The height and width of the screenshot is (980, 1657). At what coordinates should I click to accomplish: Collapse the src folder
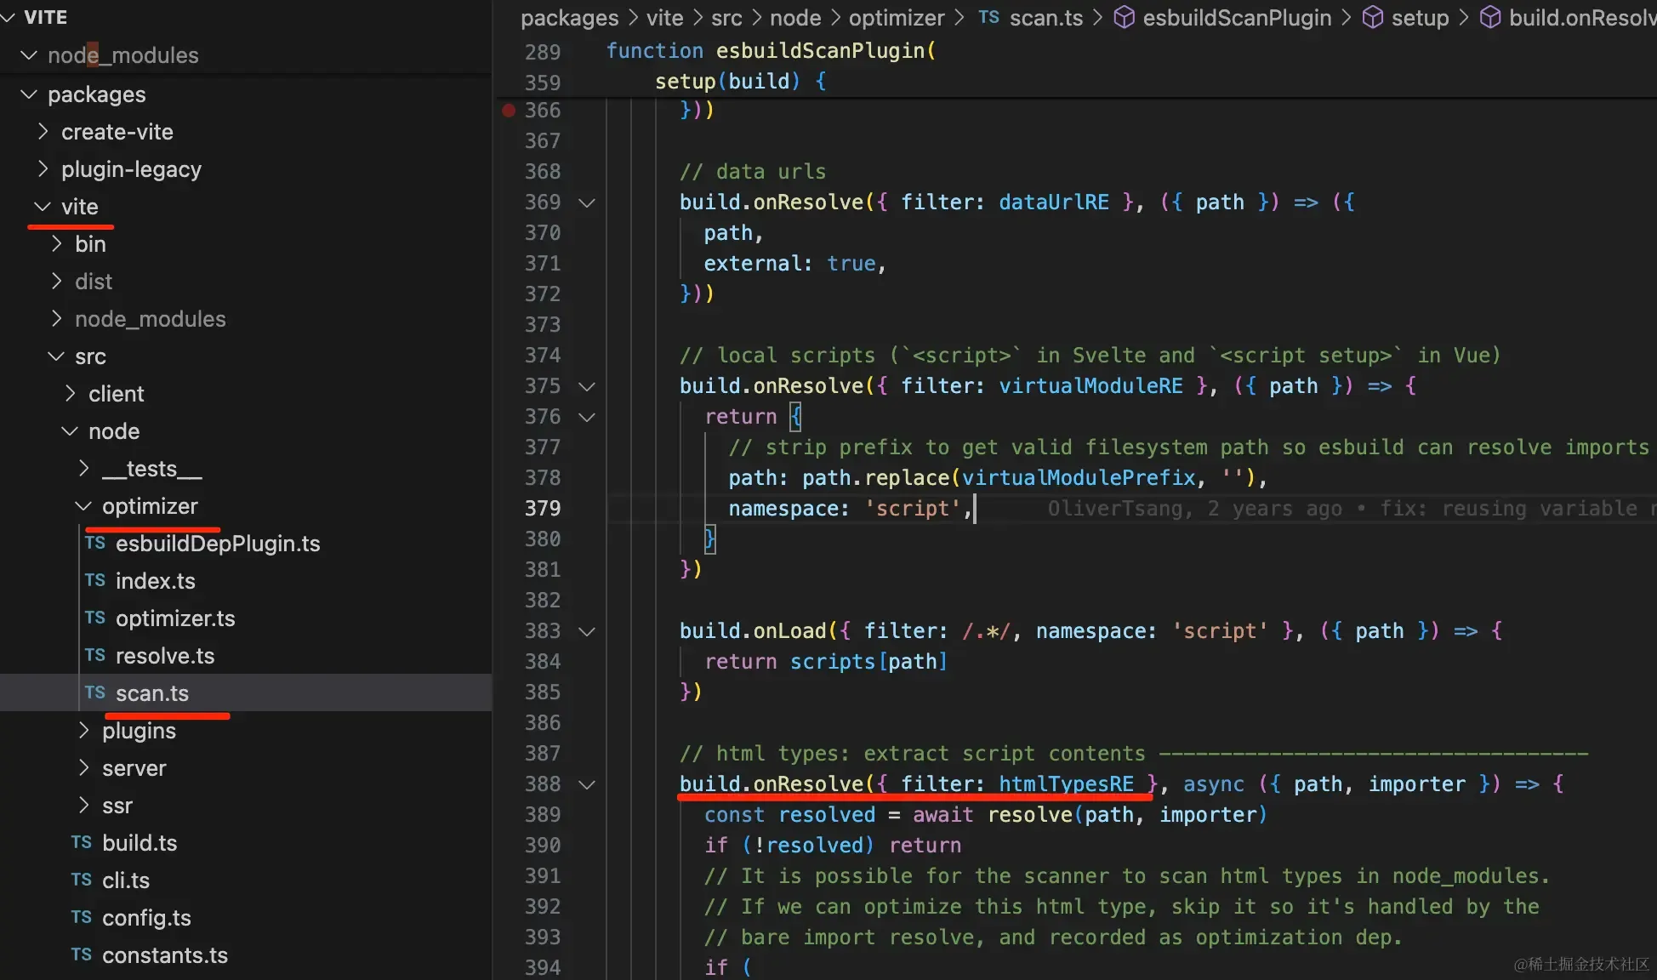click(x=56, y=356)
